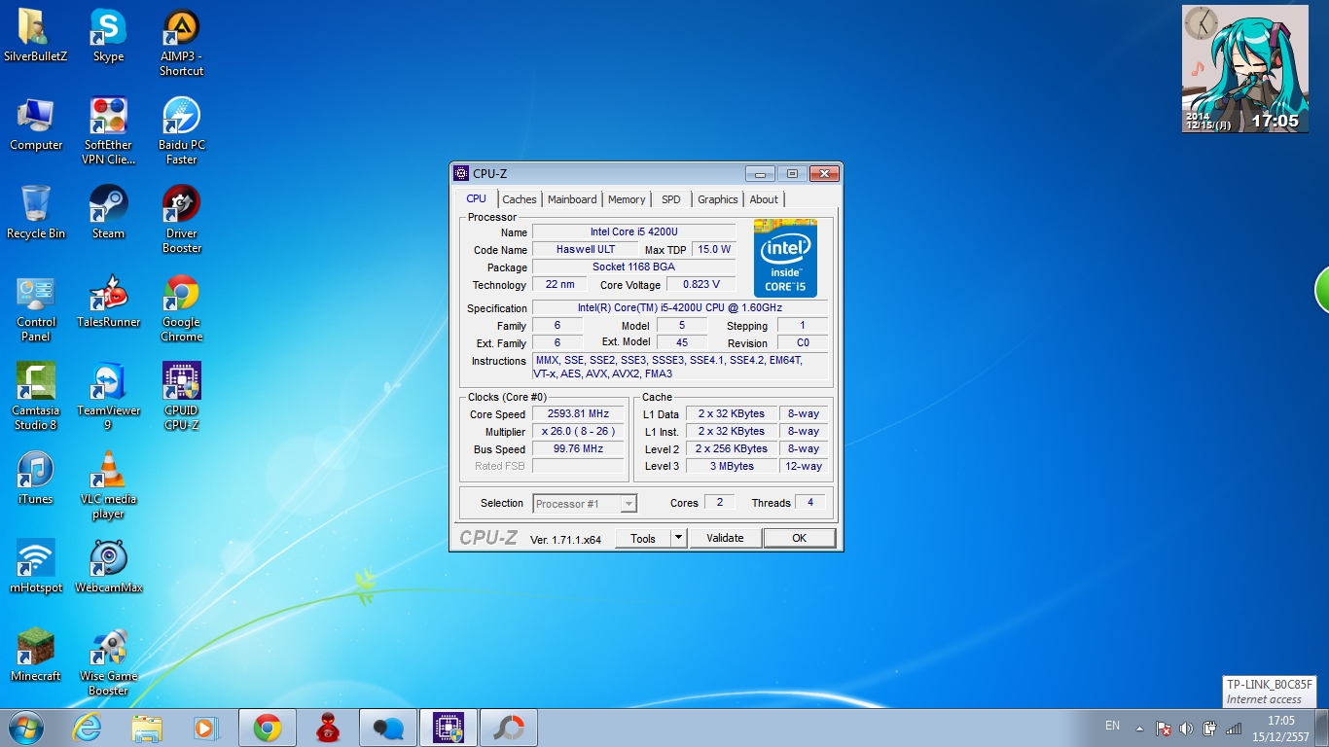This screenshot has width=1329, height=747.
Task: Switch to the Memory tab
Action: [627, 199]
